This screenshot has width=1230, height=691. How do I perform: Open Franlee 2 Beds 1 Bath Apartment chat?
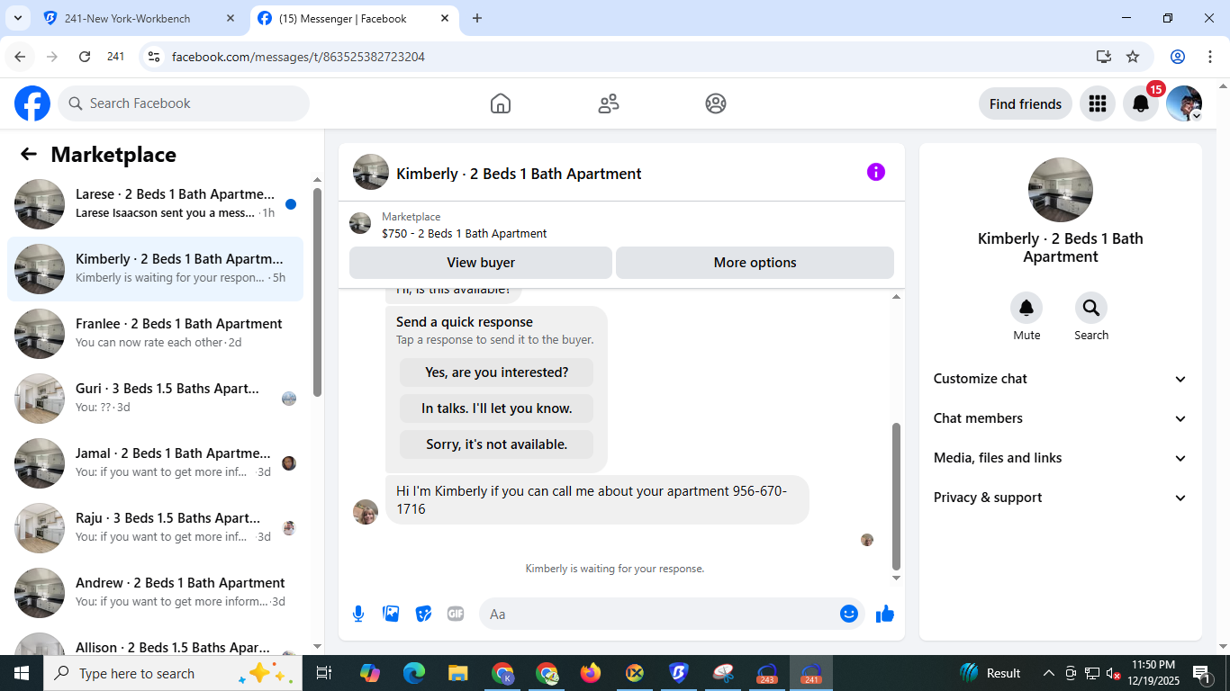(155, 334)
